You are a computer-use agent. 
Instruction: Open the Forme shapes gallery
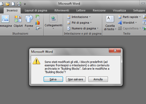[x=29, y=22]
